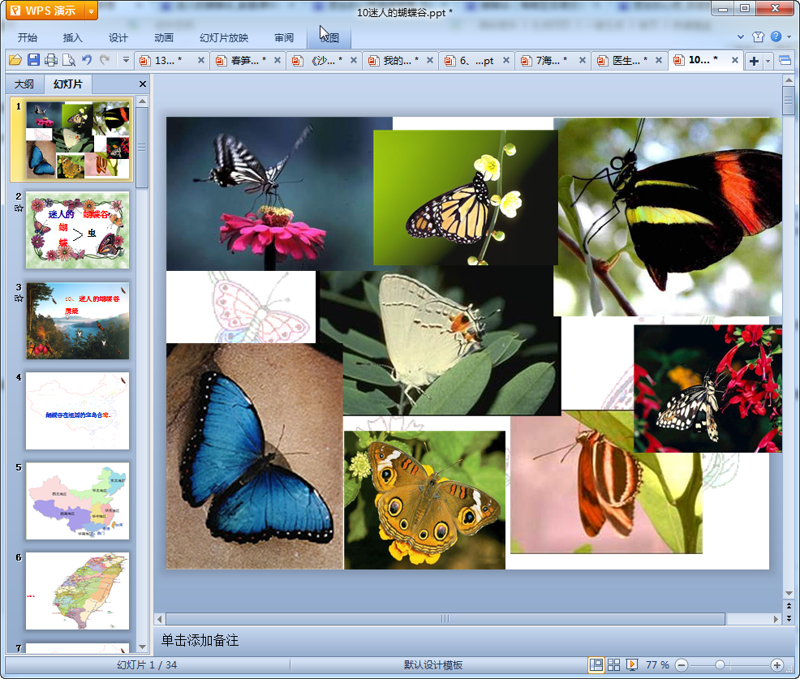The width and height of the screenshot is (800, 679).
Task: Open the 插入 ribbon tab
Action: pos(73,37)
